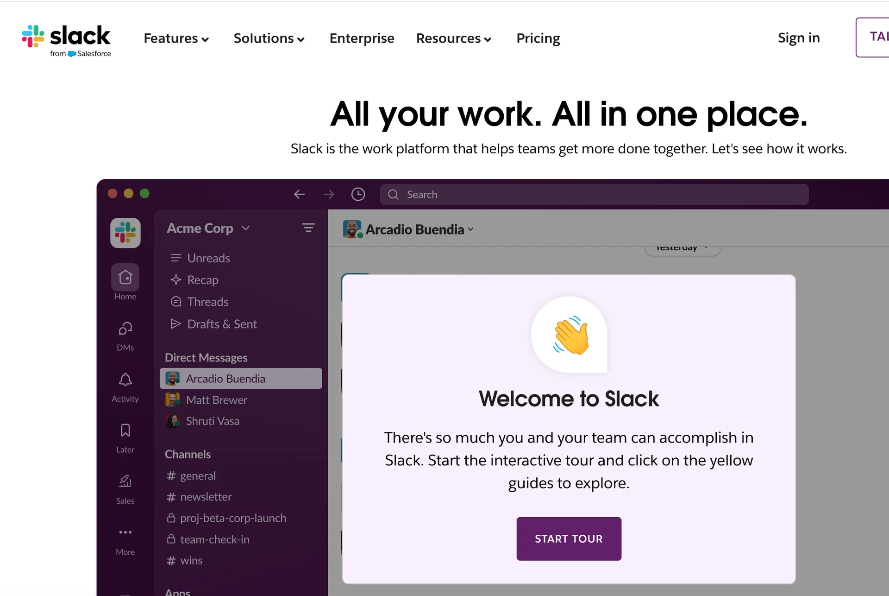The width and height of the screenshot is (889, 596).
Task: Open the Activity bell icon
Action: pos(125,380)
